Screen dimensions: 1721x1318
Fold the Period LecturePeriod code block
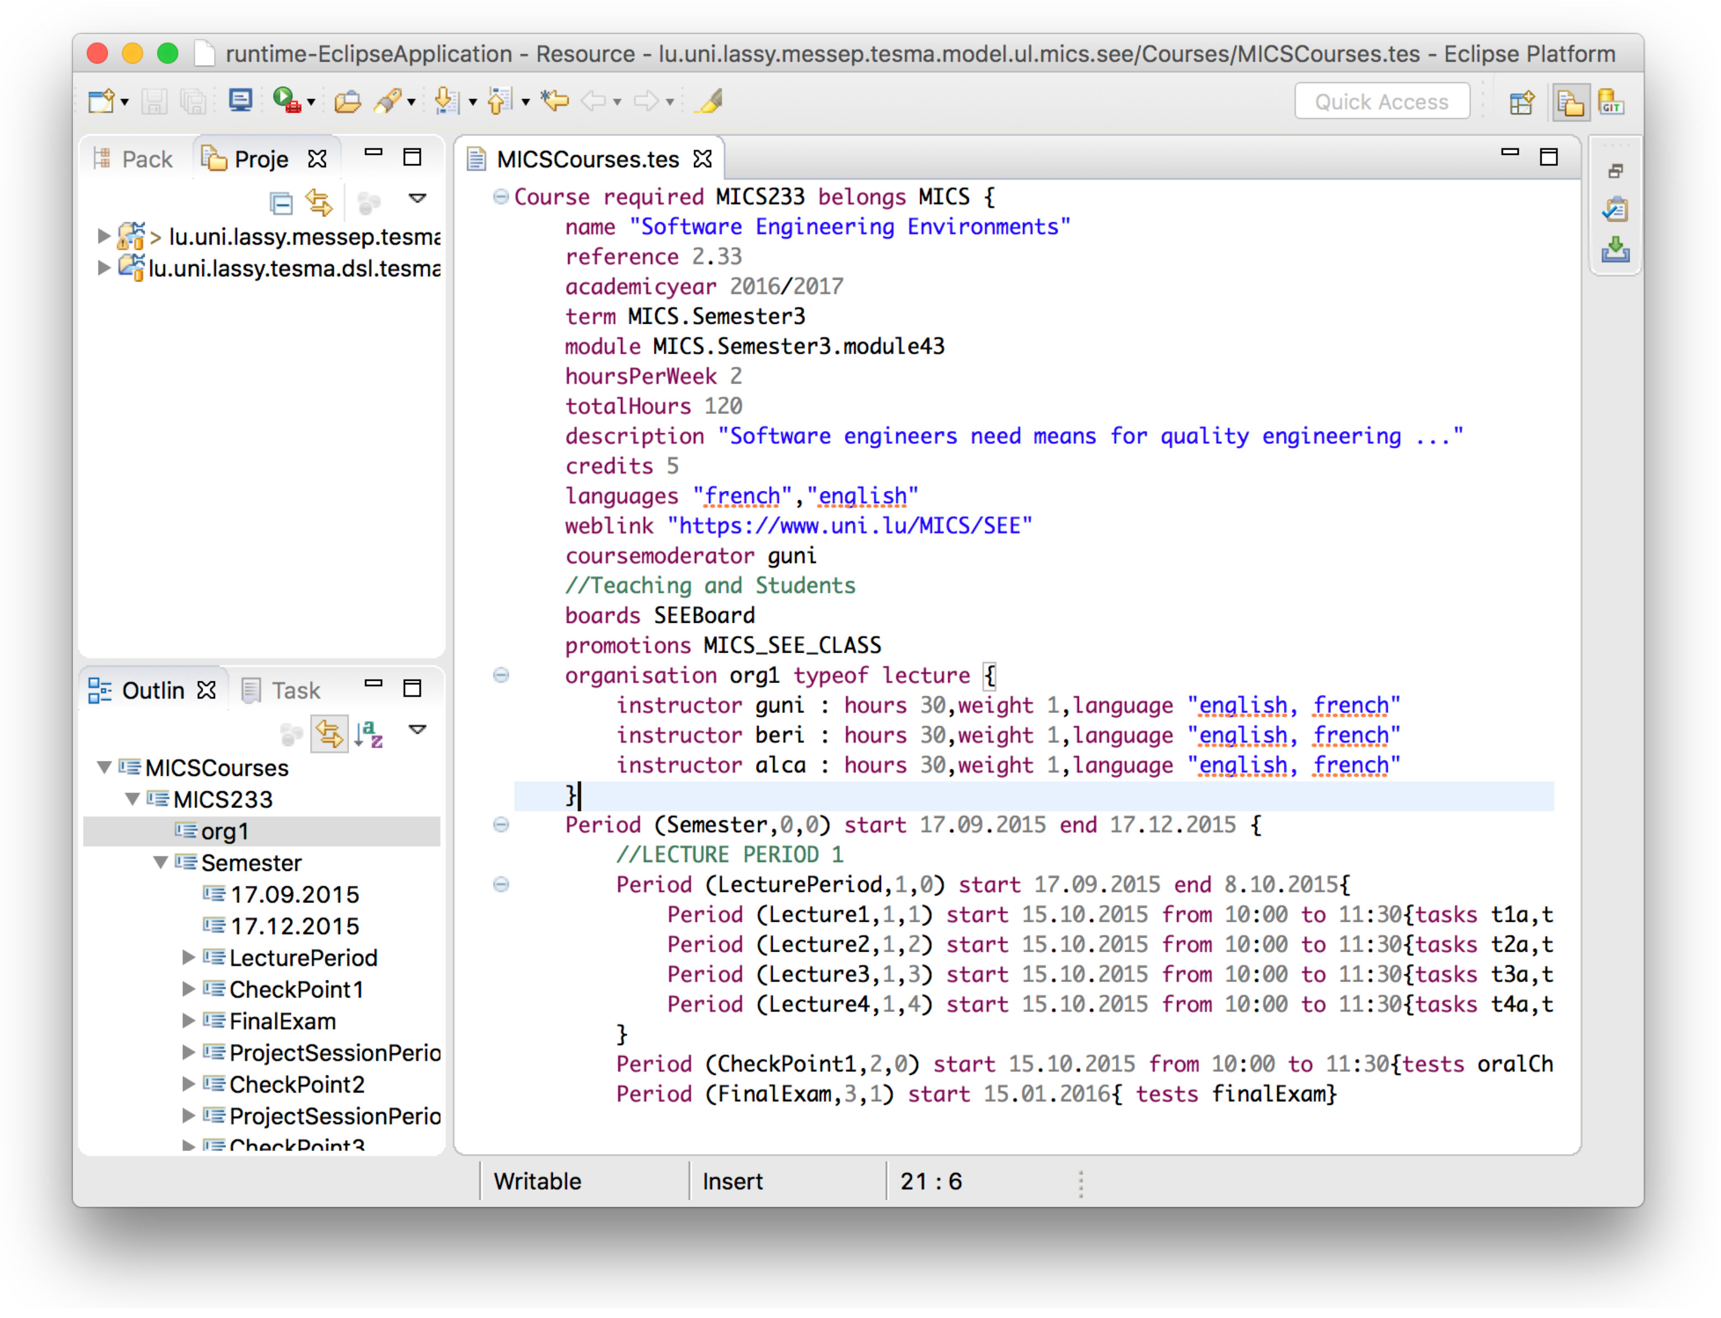point(501,884)
